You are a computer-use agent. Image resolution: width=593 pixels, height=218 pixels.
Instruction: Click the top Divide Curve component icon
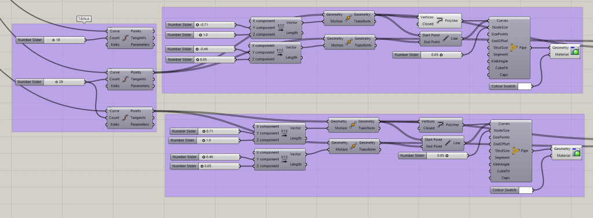[126, 37]
